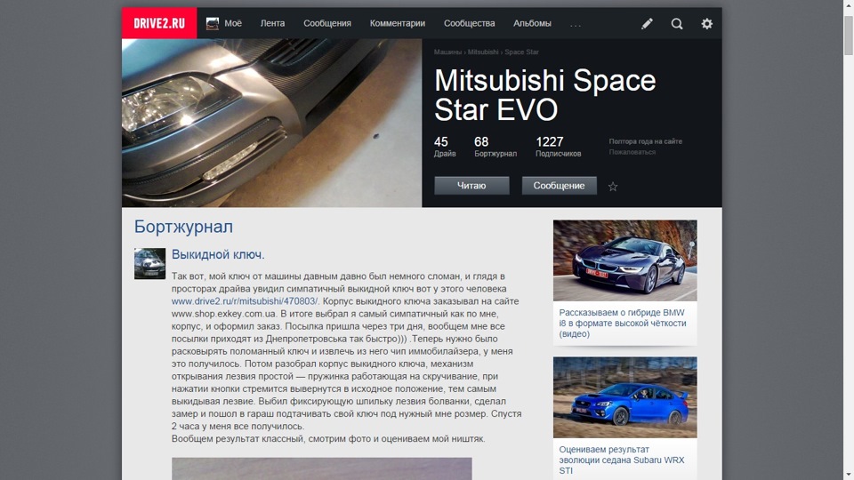
Task: Follow the www.drive2.ru/r/mitsubishi/470803/ link
Action: pyautogui.click(x=244, y=301)
